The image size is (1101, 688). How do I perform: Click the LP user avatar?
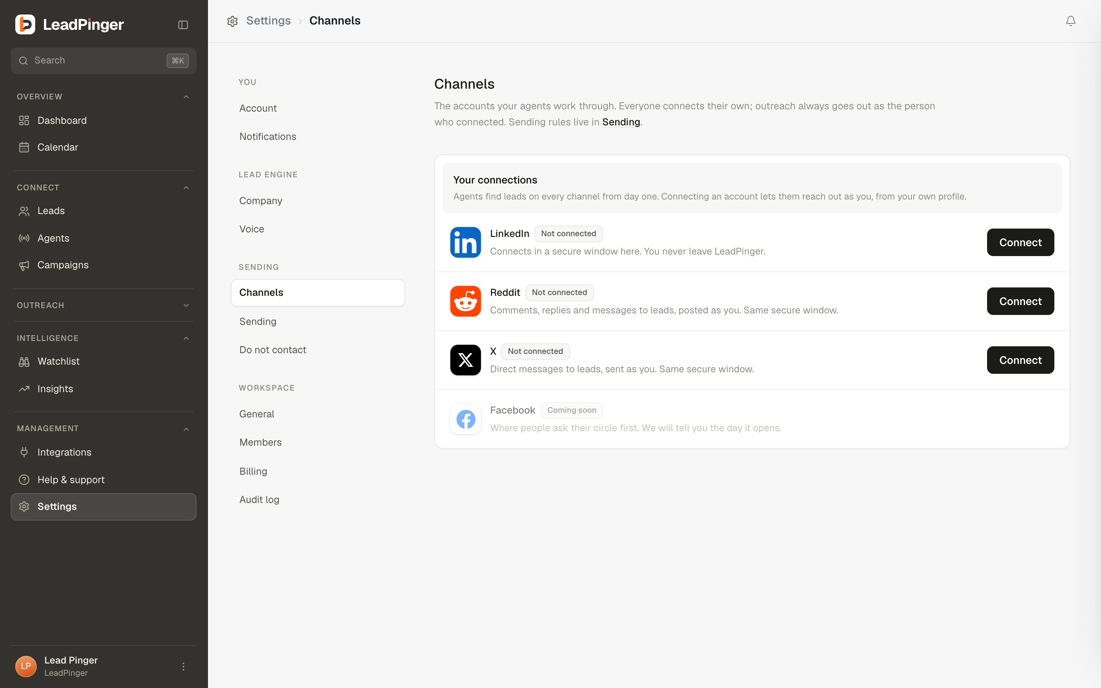[26, 667]
